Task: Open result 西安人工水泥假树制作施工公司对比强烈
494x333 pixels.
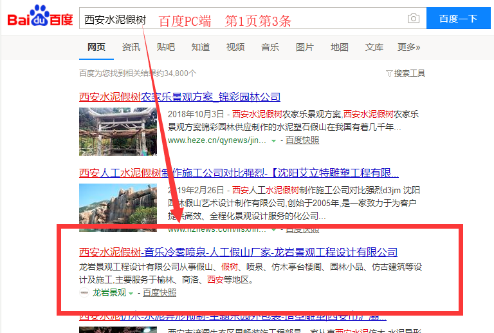Action: point(239,173)
